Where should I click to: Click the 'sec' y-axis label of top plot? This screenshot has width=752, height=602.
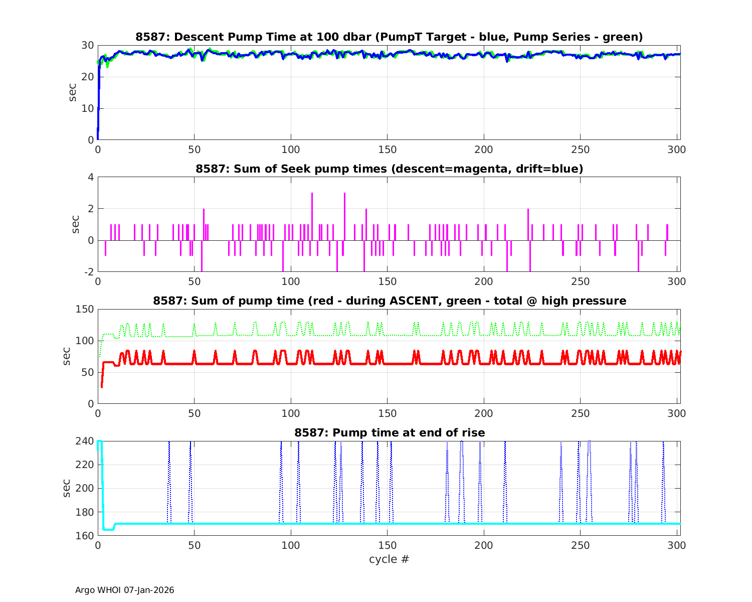point(73,92)
